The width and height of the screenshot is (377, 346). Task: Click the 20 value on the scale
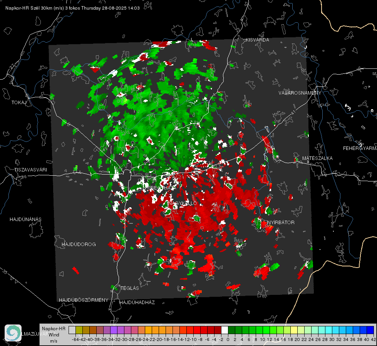[297, 339]
